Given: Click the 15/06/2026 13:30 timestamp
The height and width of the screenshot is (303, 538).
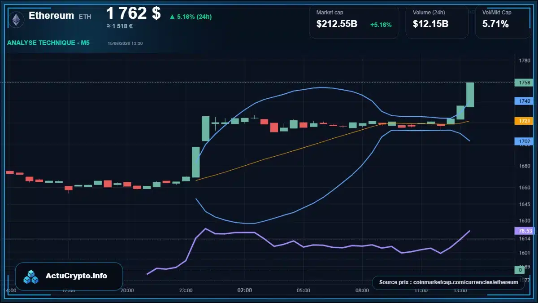Looking at the screenshot, I should tap(125, 44).
